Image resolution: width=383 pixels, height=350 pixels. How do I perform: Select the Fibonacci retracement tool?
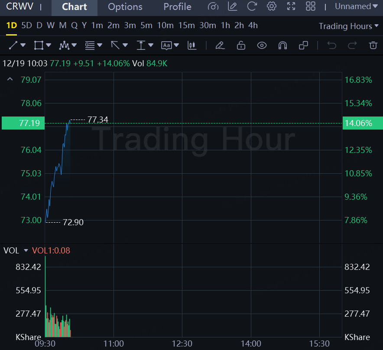tap(90, 45)
